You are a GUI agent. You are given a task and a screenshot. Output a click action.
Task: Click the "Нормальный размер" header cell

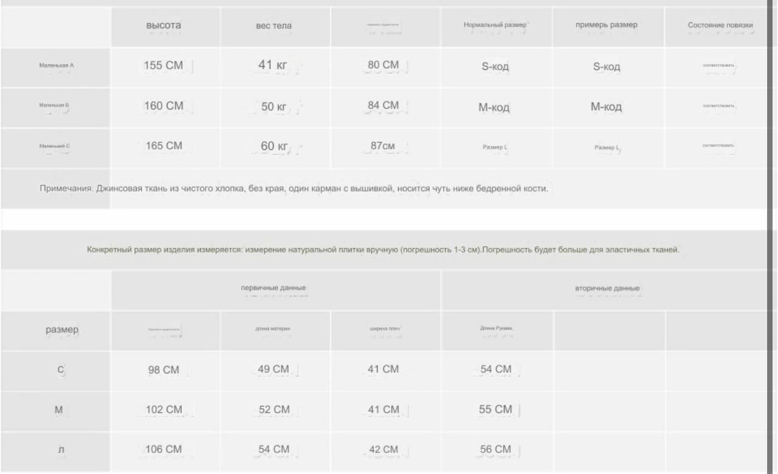click(x=496, y=27)
